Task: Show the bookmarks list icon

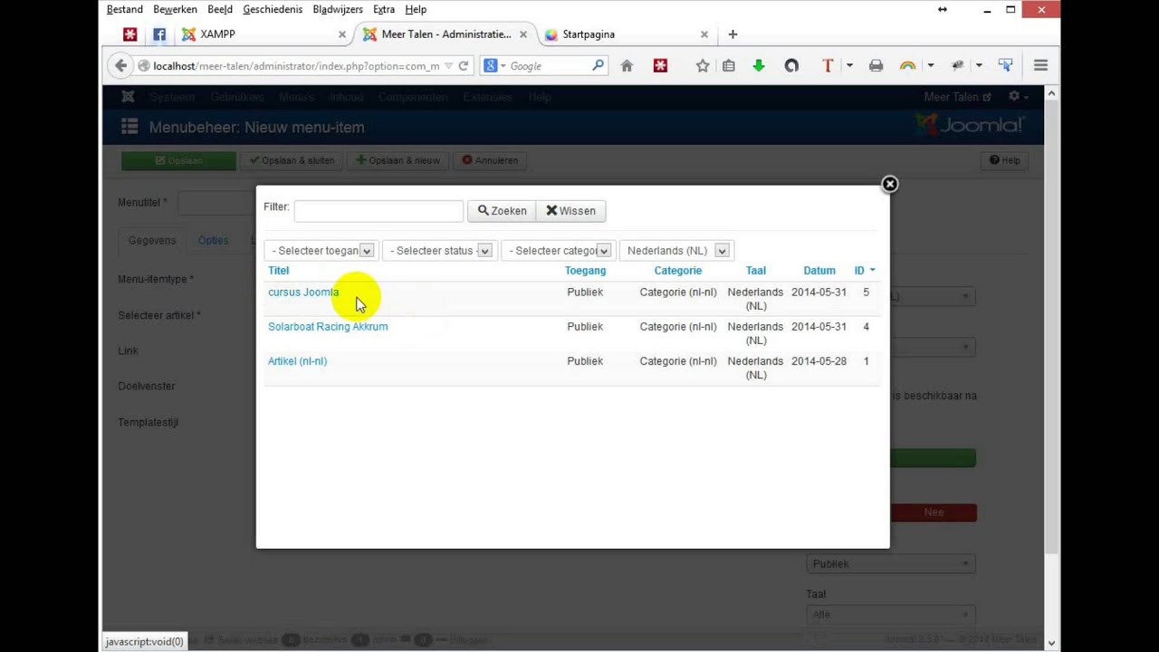Action: [x=729, y=65]
